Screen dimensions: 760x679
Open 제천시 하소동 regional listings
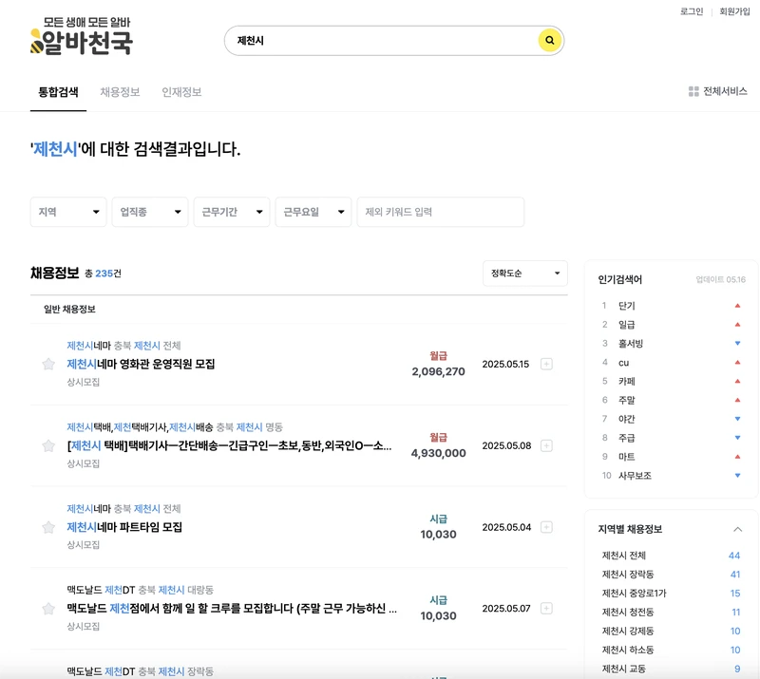coord(628,650)
